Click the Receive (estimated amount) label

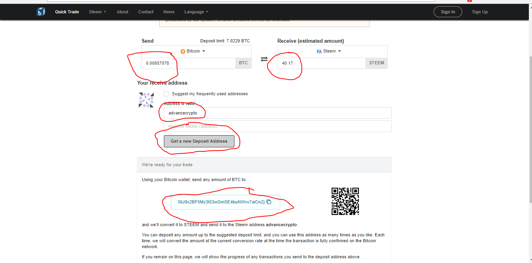tap(310, 41)
